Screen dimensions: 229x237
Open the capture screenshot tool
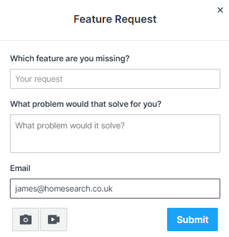26,219
